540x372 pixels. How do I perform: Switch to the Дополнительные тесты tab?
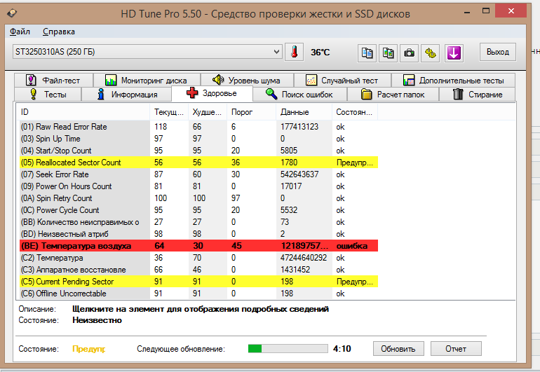453,80
